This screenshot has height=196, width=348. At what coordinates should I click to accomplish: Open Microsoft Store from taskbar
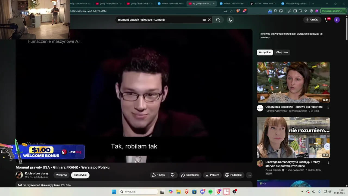pos(194,192)
